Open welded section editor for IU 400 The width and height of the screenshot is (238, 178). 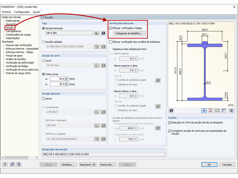pyautogui.click(x=97, y=47)
